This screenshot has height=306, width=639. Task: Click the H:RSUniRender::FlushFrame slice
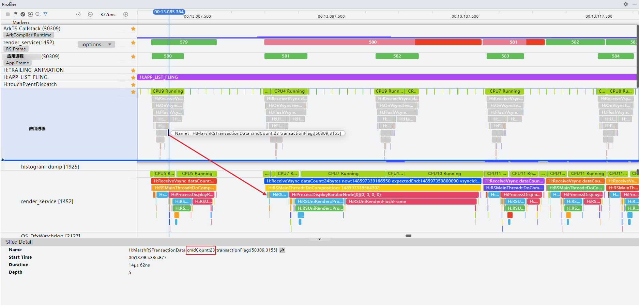[411, 202]
